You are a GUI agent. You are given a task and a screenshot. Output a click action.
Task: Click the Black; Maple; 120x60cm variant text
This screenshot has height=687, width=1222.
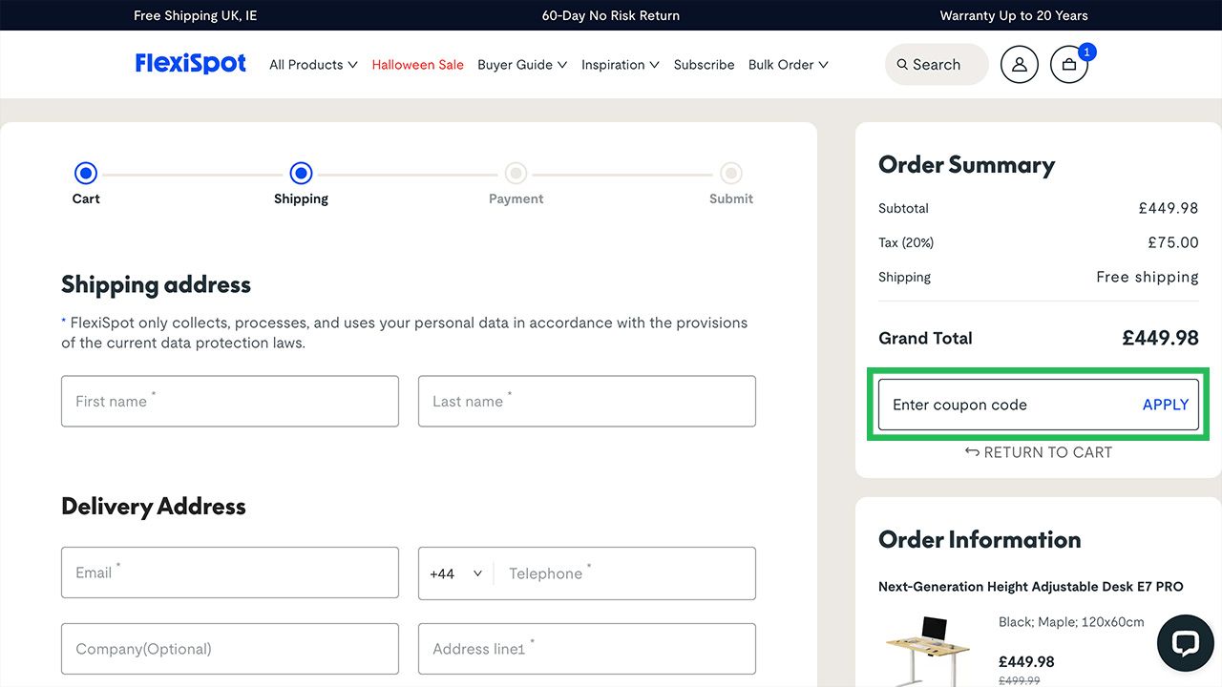coord(1071,622)
